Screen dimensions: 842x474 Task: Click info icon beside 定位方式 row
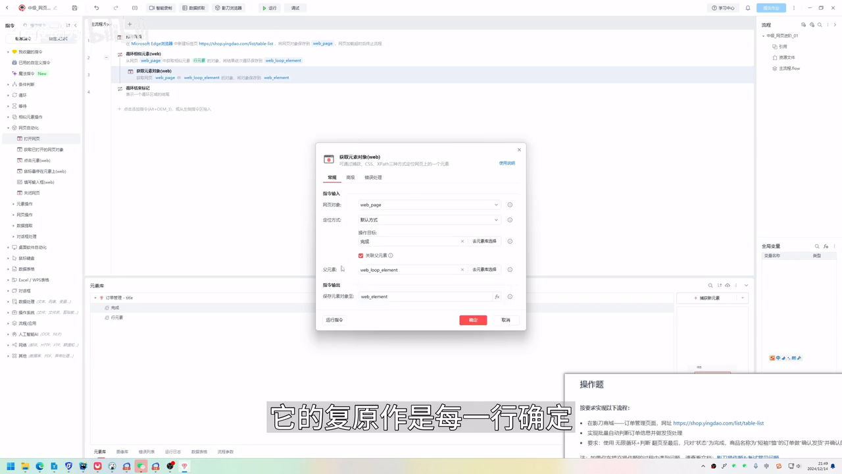pos(510,220)
